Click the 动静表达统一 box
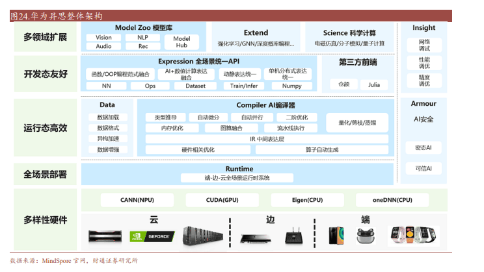Image resolution: width=484 pixels, height=272 pixels. [240, 74]
